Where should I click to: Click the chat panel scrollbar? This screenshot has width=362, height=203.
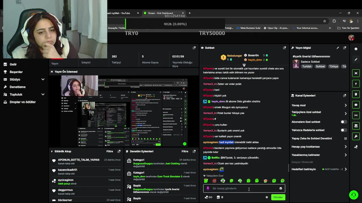[288, 168]
